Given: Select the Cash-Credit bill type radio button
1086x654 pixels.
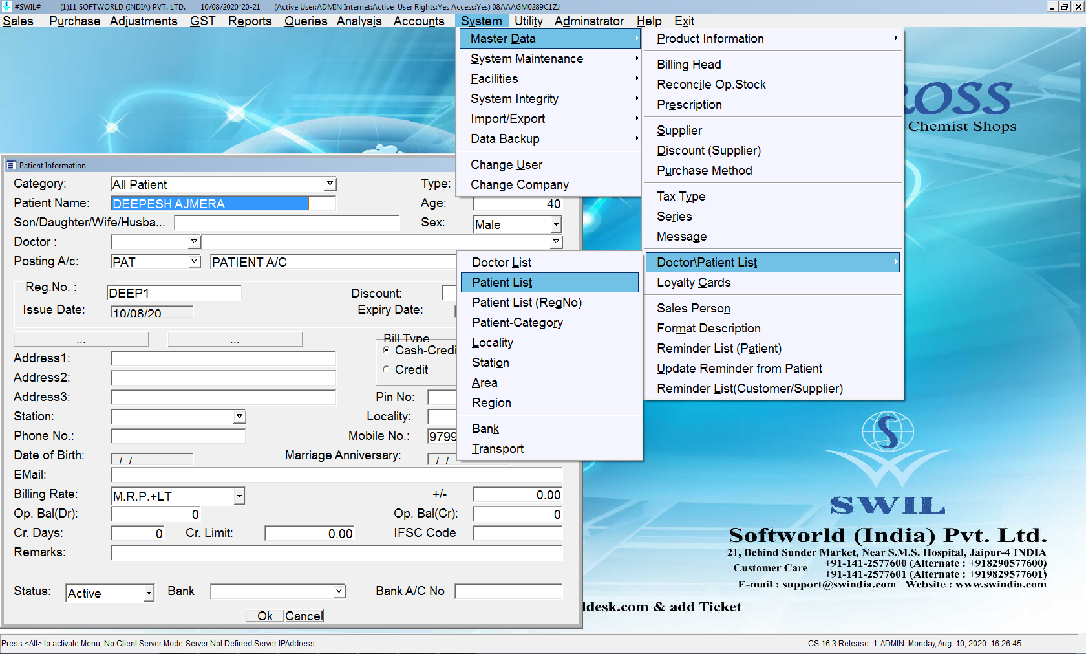Looking at the screenshot, I should click(x=387, y=350).
